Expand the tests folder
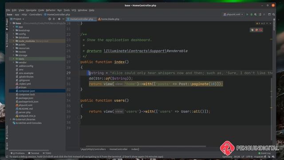 point(14,59)
